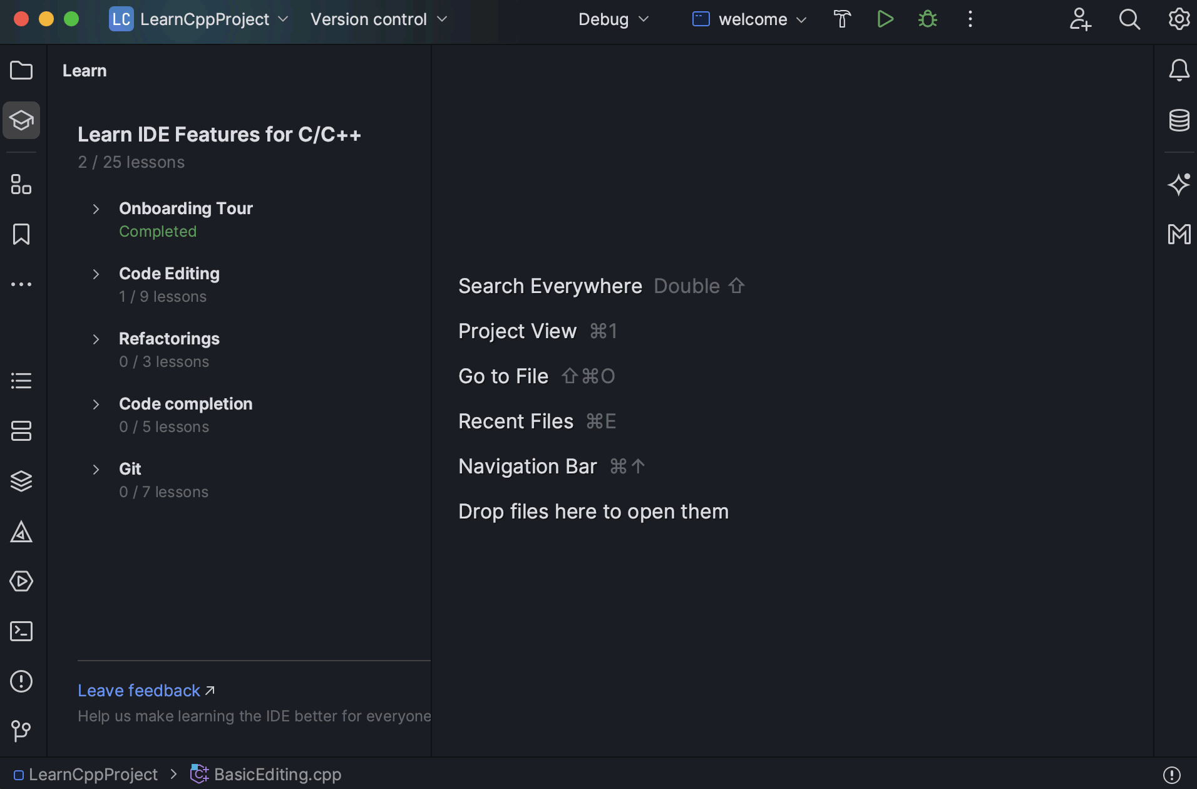Open the Debug run configuration dropdown
This screenshot has width=1197, height=789.
pyautogui.click(x=612, y=19)
